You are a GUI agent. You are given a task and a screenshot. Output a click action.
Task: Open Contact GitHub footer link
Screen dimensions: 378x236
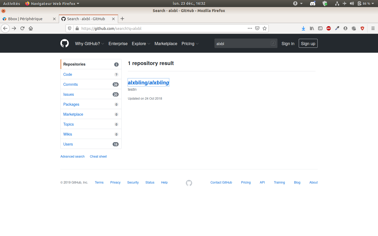tap(221, 183)
